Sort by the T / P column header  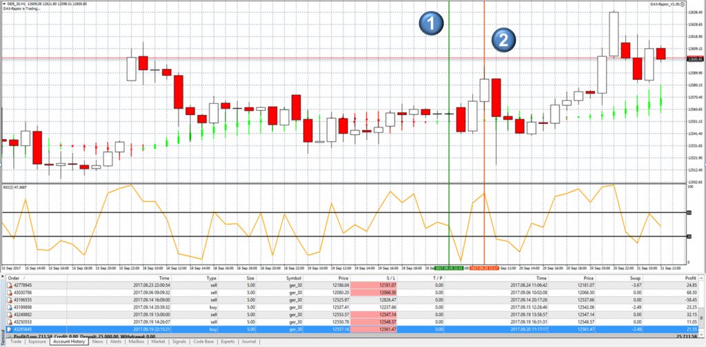[x=421, y=278]
